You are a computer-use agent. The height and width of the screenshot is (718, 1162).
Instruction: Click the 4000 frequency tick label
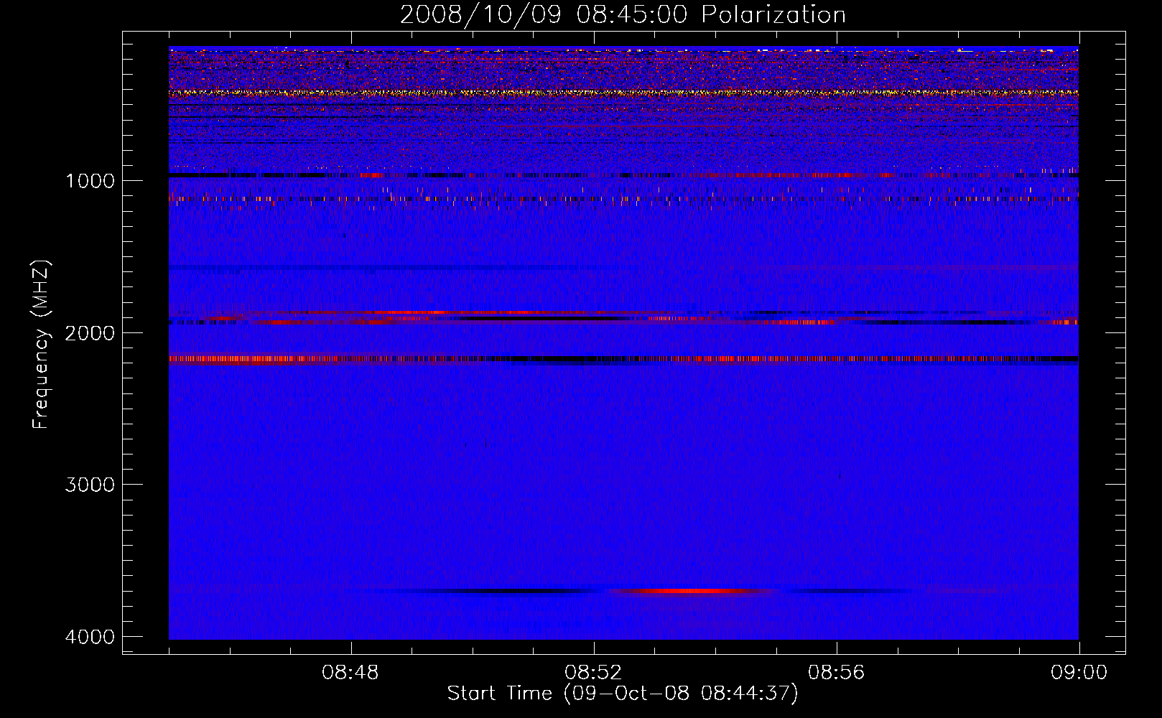(x=90, y=637)
